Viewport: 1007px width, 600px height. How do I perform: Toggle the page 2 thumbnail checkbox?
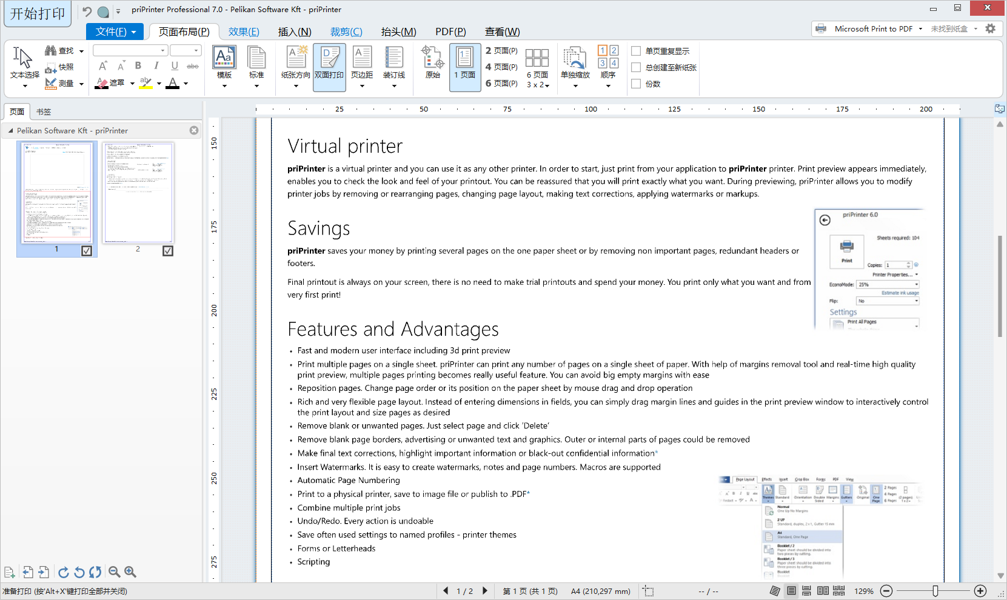[x=168, y=251]
